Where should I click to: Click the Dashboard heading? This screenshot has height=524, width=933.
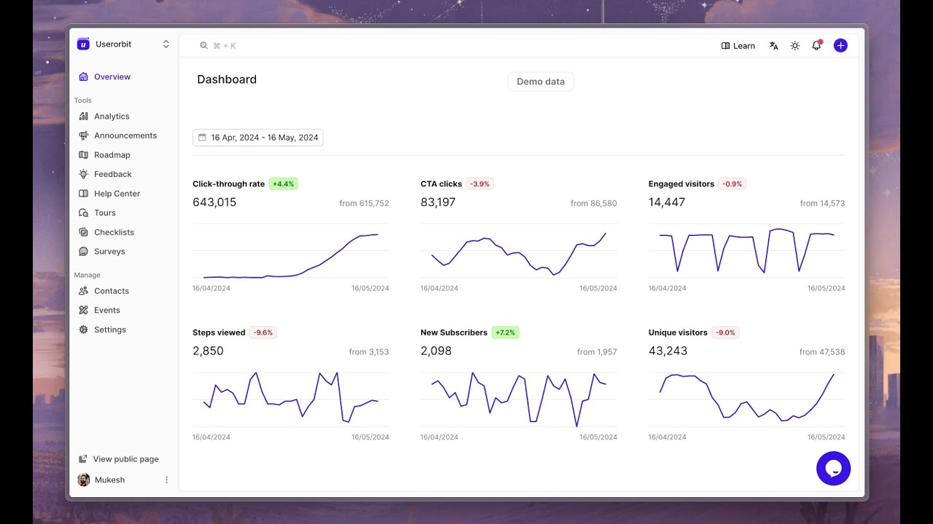tap(227, 79)
